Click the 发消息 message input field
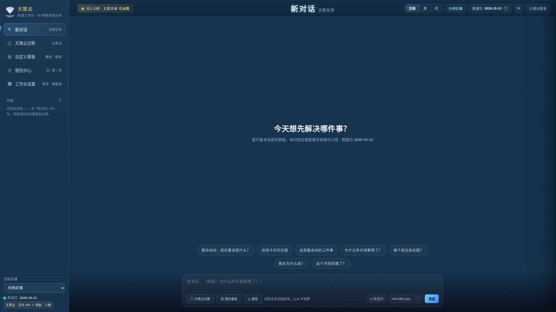 tap(312, 283)
